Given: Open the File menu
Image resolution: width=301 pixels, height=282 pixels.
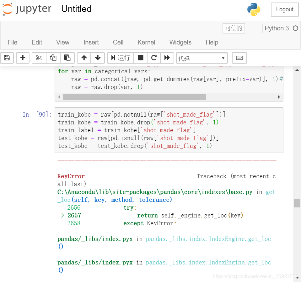Looking at the screenshot, I should [13, 42].
